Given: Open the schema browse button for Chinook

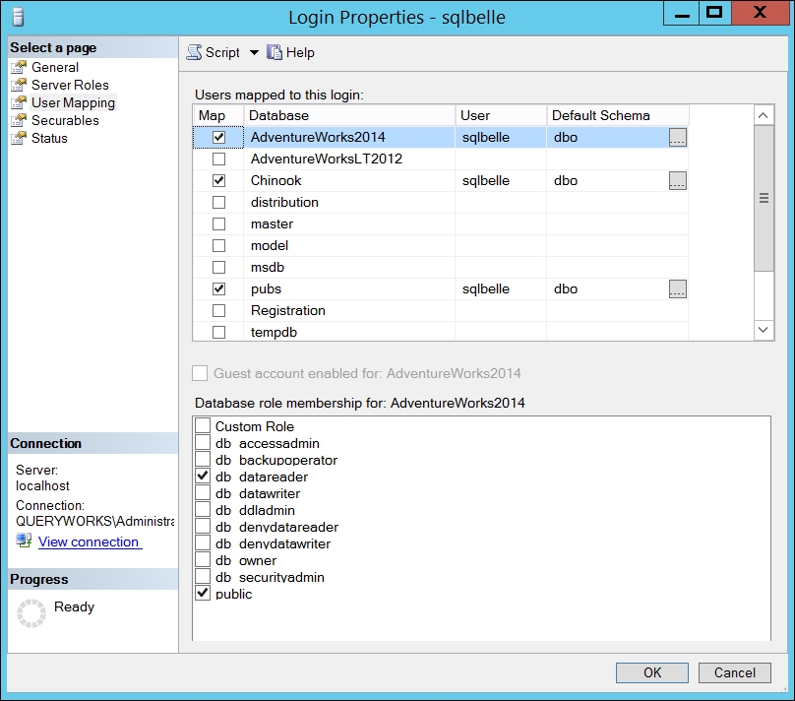Looking at the screenshot, I should pyautogui.click(x=678, y=180).
